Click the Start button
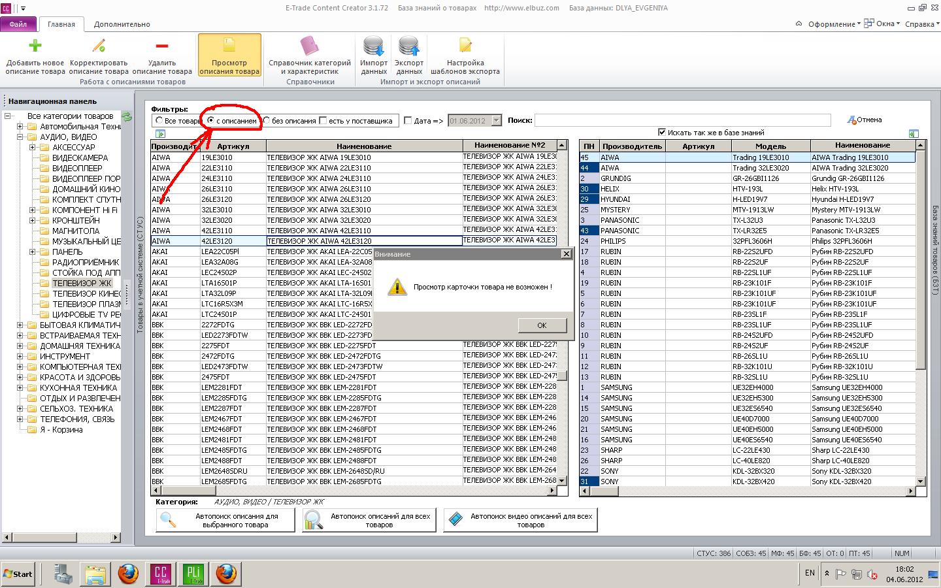Screen dimensions: 941x588 pos(18,574)
